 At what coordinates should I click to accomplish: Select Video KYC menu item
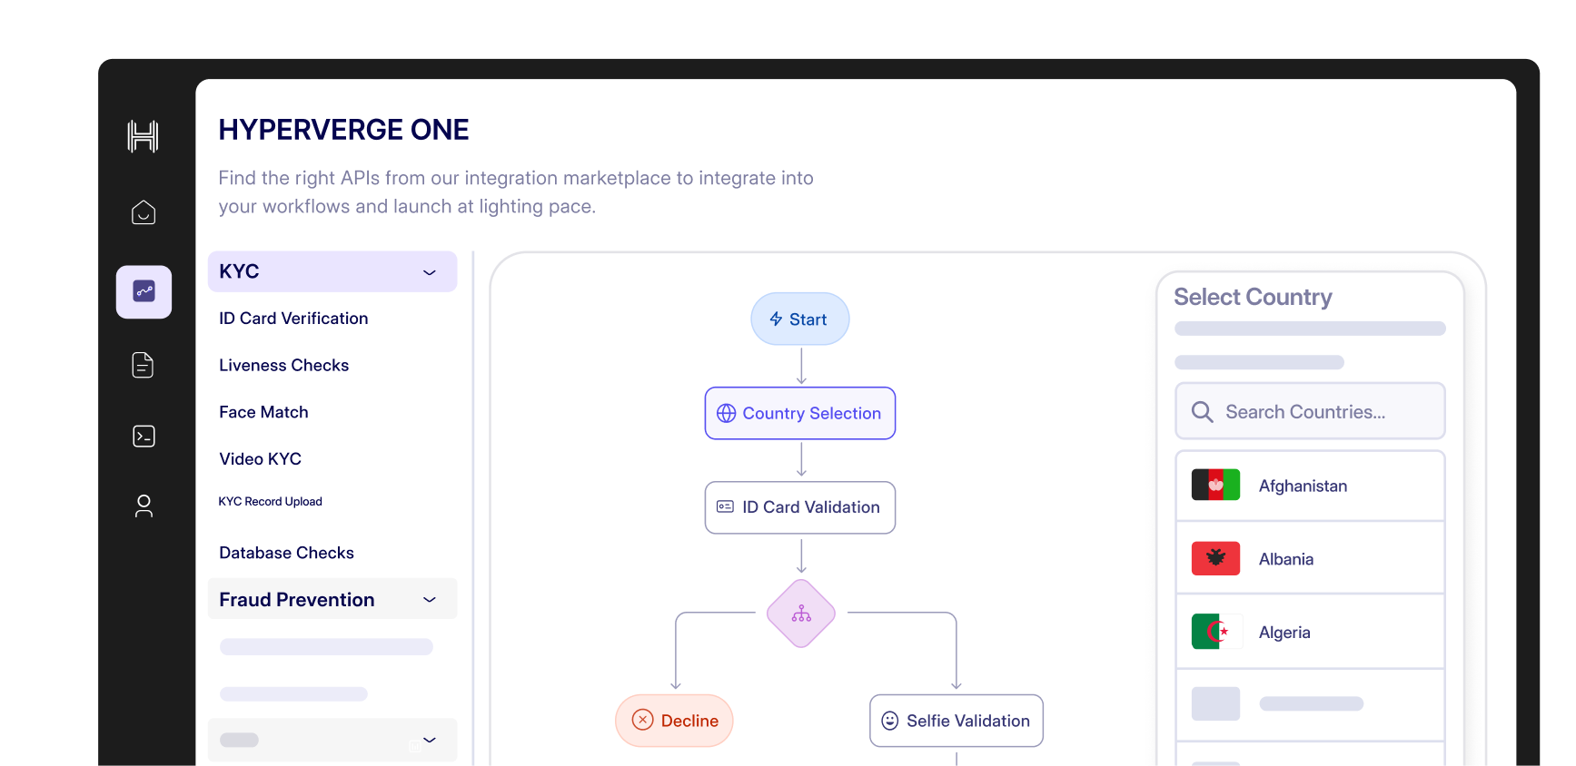260,459
